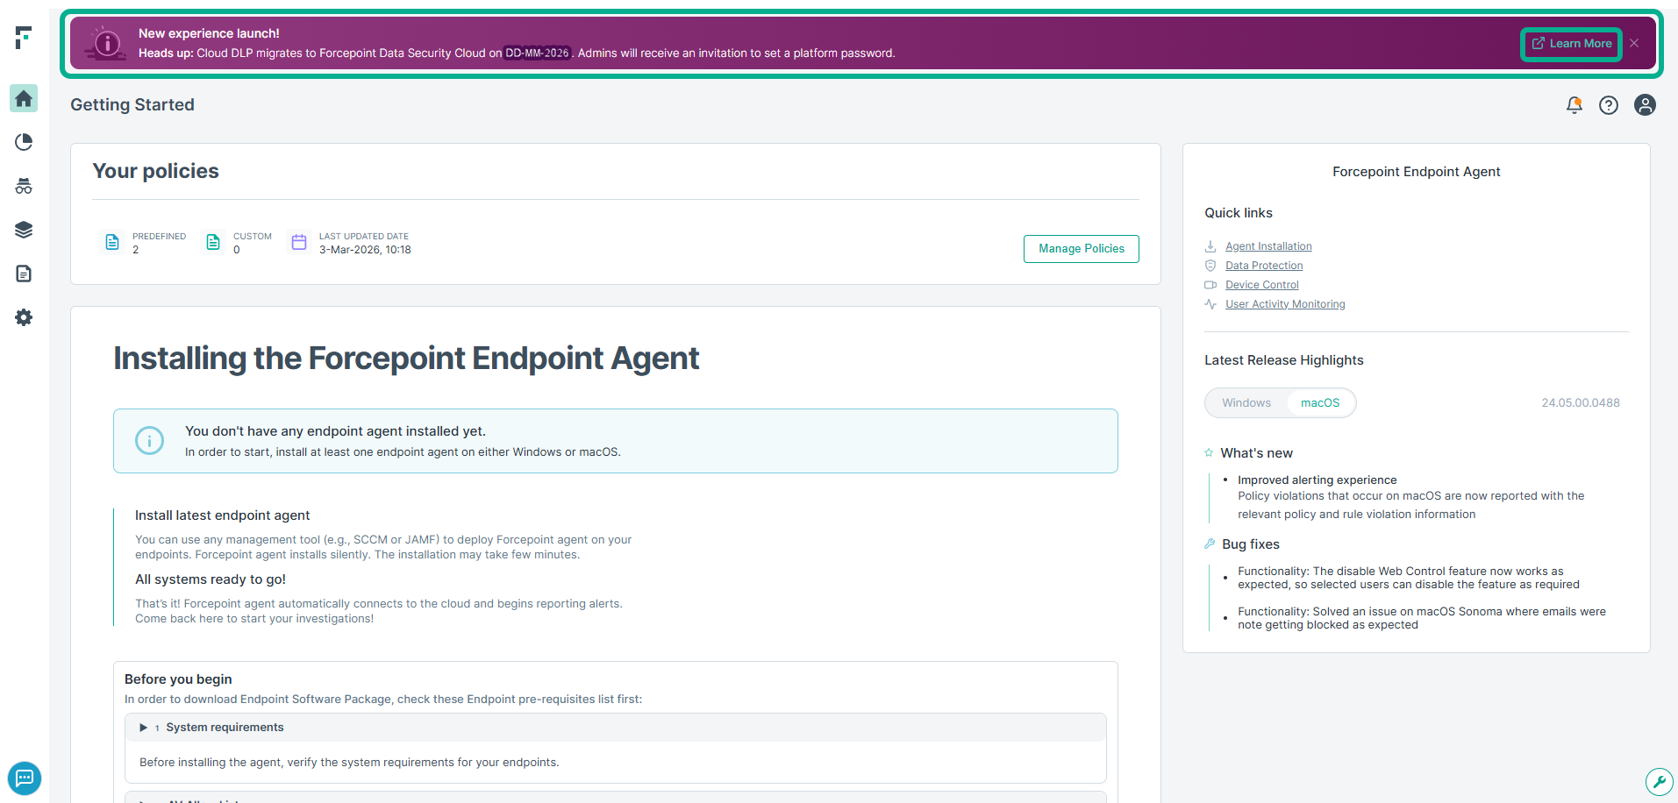Open the Device Control quick link
The width and height of the screenshot is (1678, 803).
(x=1261, y=285)
